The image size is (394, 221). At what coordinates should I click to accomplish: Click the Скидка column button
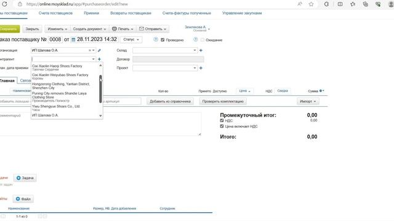[x=283, y=91]
